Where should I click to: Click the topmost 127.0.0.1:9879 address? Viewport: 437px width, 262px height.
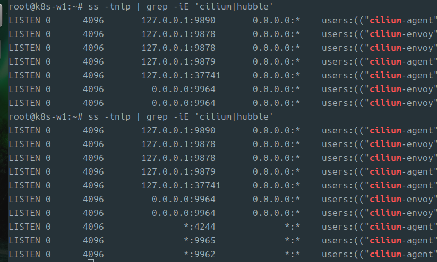(x=178, y=62)
